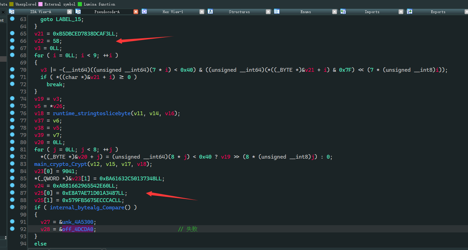468x250 pixels.
Task: Select the runtime_stringtoslicebyte call
Action: (x=91, y=113)
